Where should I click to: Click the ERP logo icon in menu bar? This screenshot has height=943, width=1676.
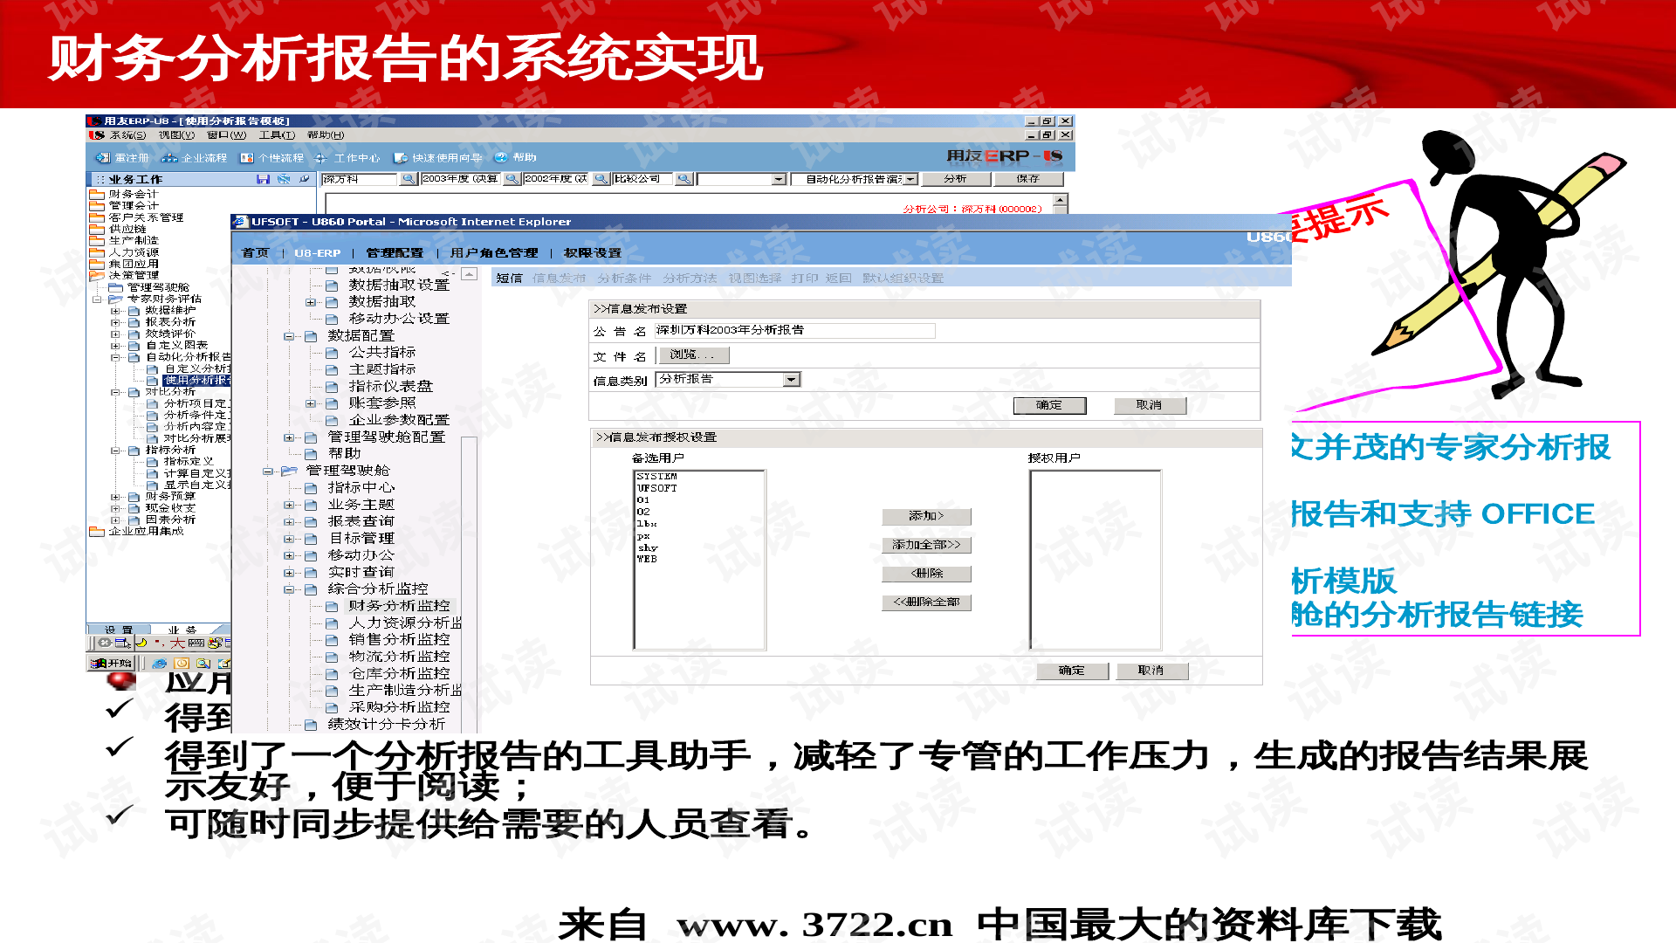(x=97, y=135)
